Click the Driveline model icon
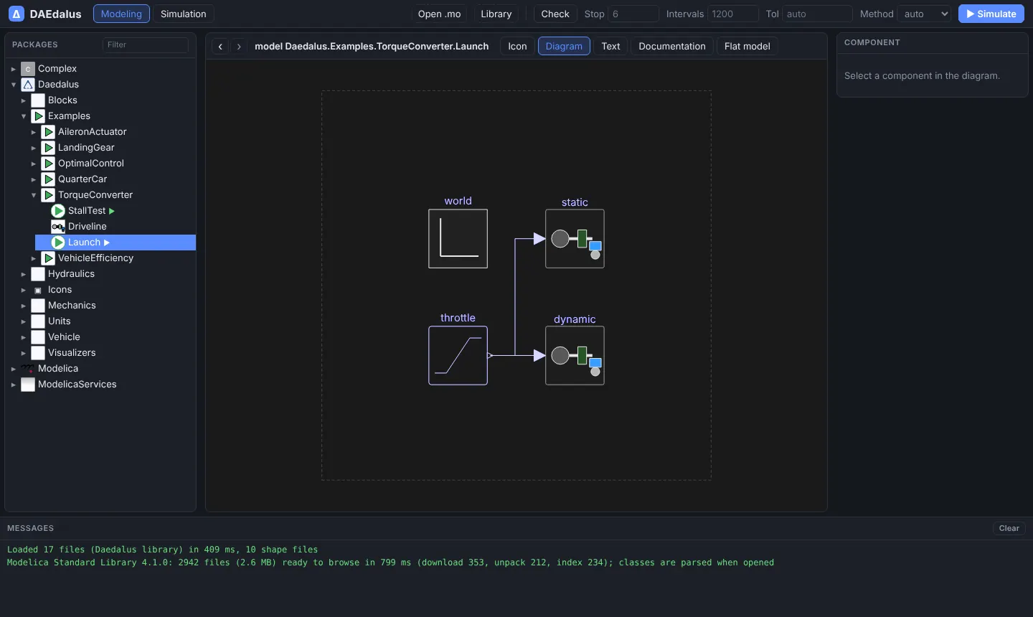 pos(58,227)
